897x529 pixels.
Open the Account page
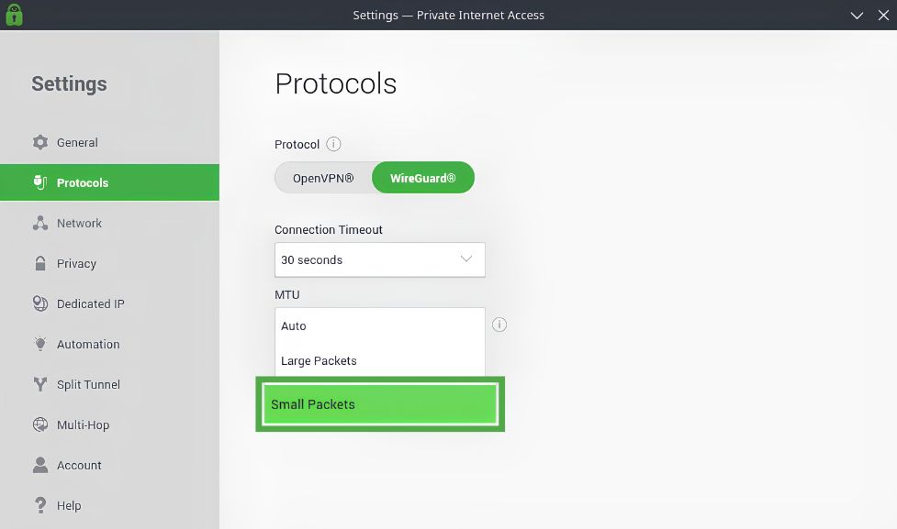pos(109,465)
